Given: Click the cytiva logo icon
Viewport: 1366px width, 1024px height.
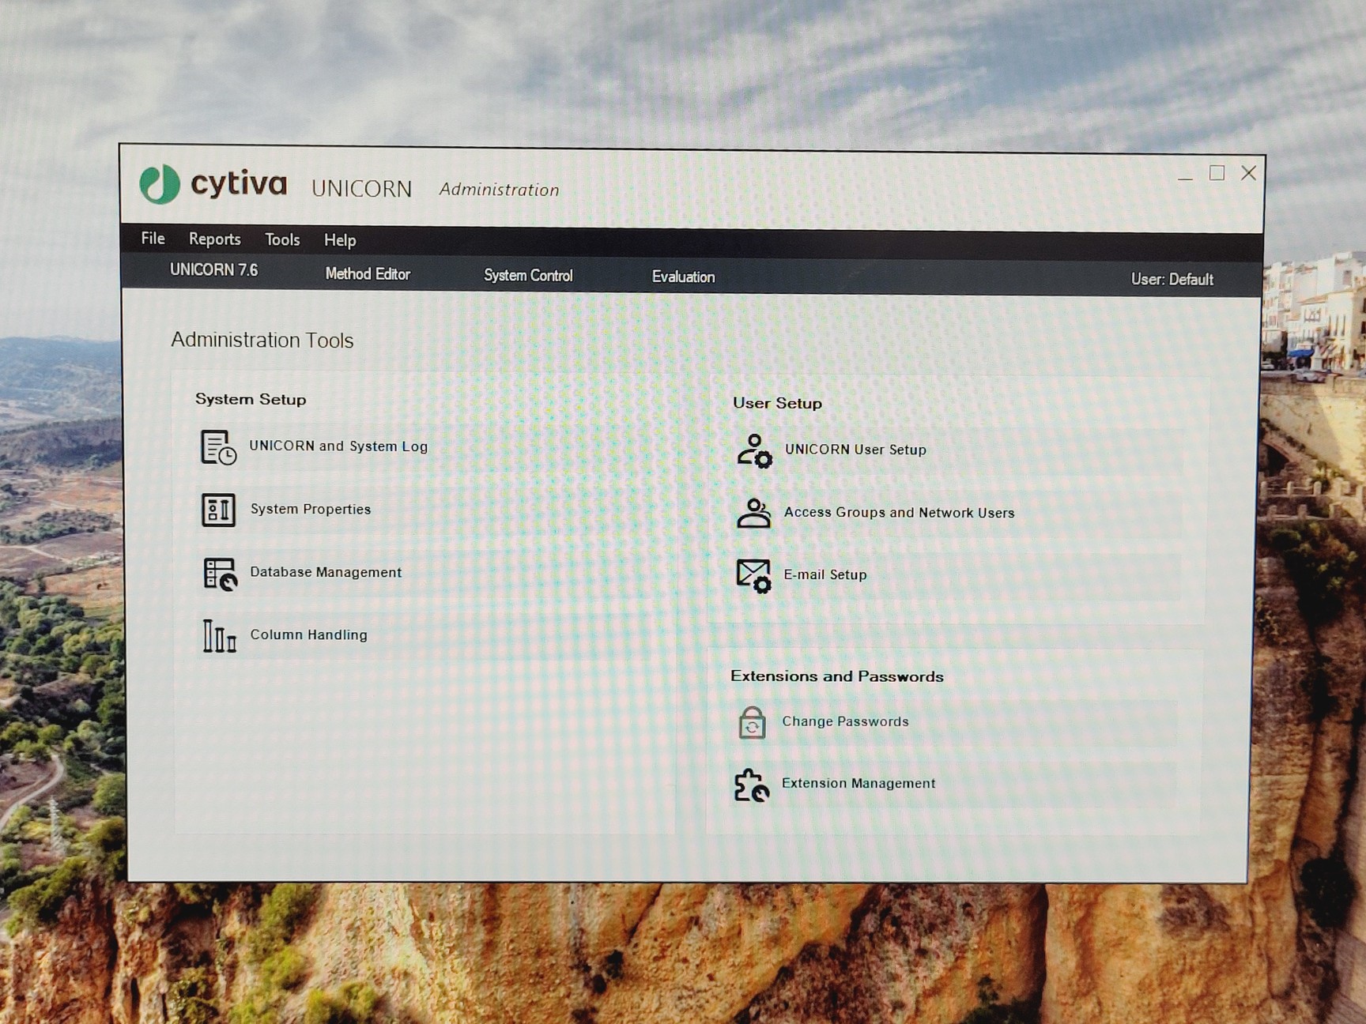Looking at the screenshot, I should pos(160,184).
